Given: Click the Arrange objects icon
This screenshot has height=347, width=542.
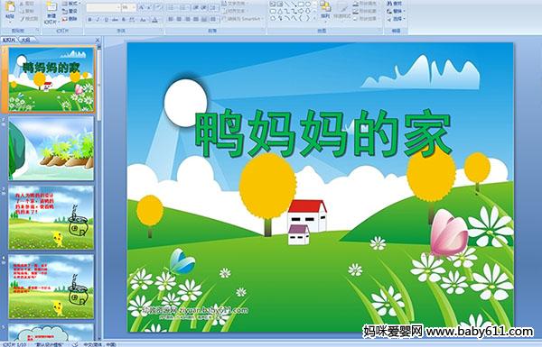Looking at the screenshot, I should coord(324,6).
